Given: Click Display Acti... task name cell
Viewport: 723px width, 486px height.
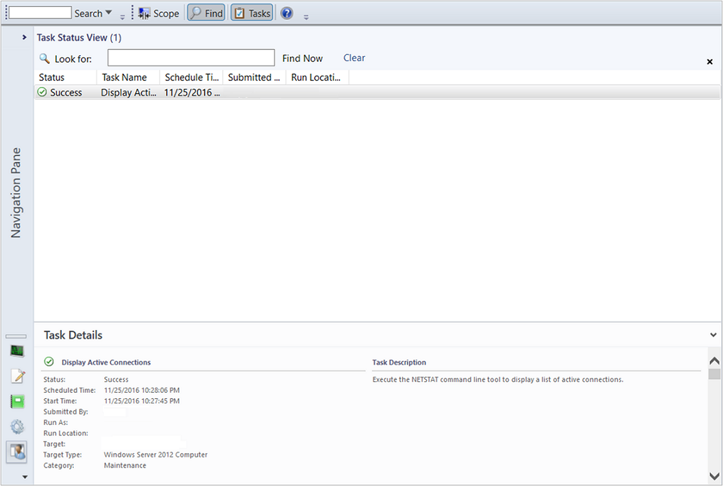Looking at the screenshot, I should (x=129, y=92).
